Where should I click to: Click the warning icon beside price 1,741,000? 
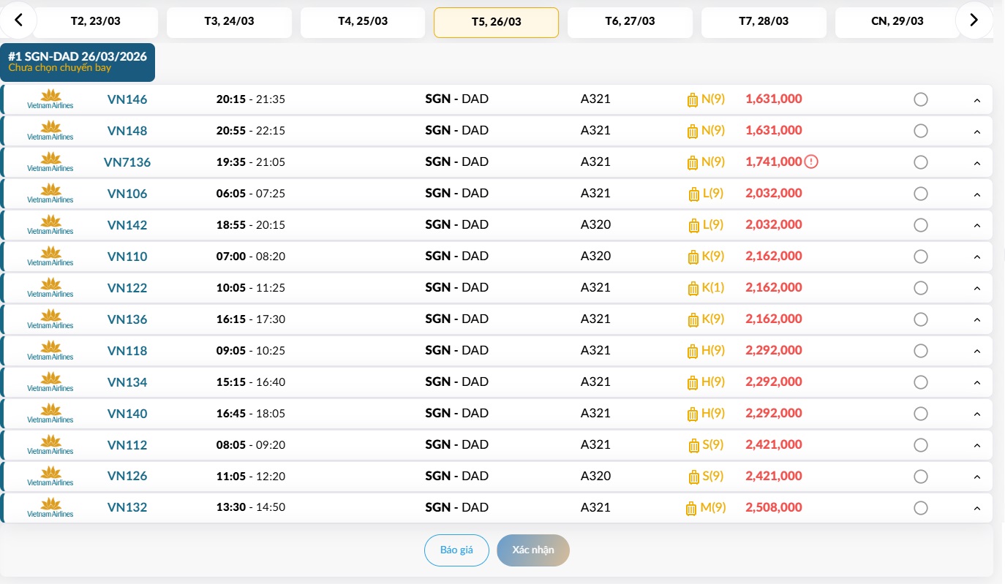click(x=811, y=162)
